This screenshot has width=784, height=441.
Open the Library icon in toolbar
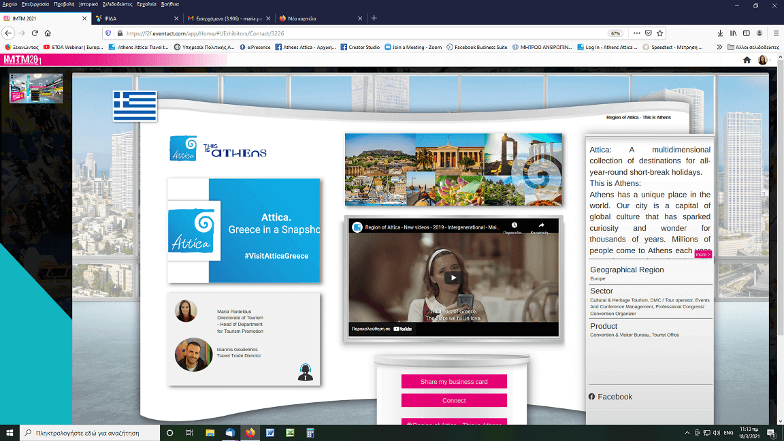point(733,33)
